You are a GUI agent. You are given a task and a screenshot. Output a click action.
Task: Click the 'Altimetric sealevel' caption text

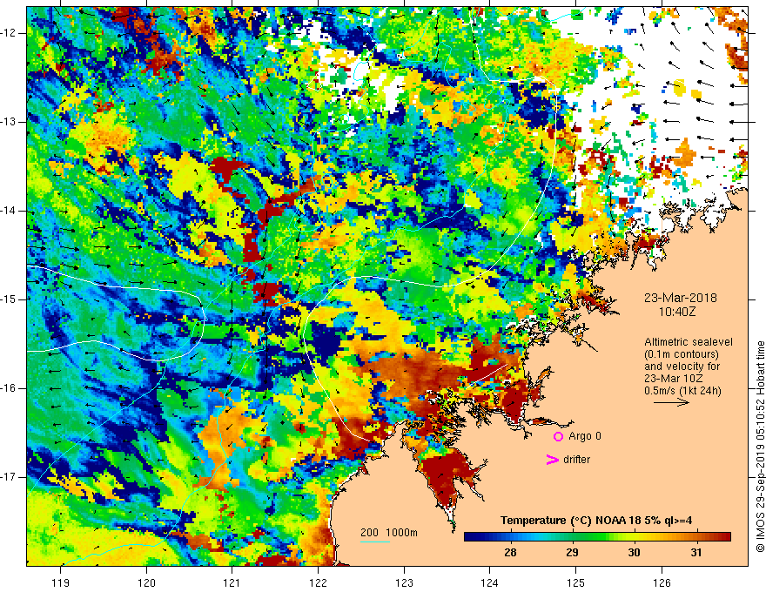click(689, 342)
